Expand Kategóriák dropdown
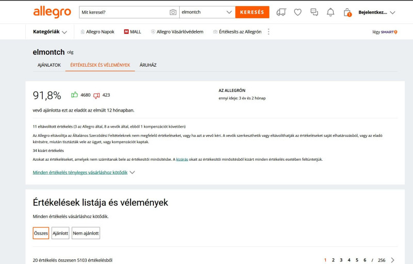 (x=50, y=32)
